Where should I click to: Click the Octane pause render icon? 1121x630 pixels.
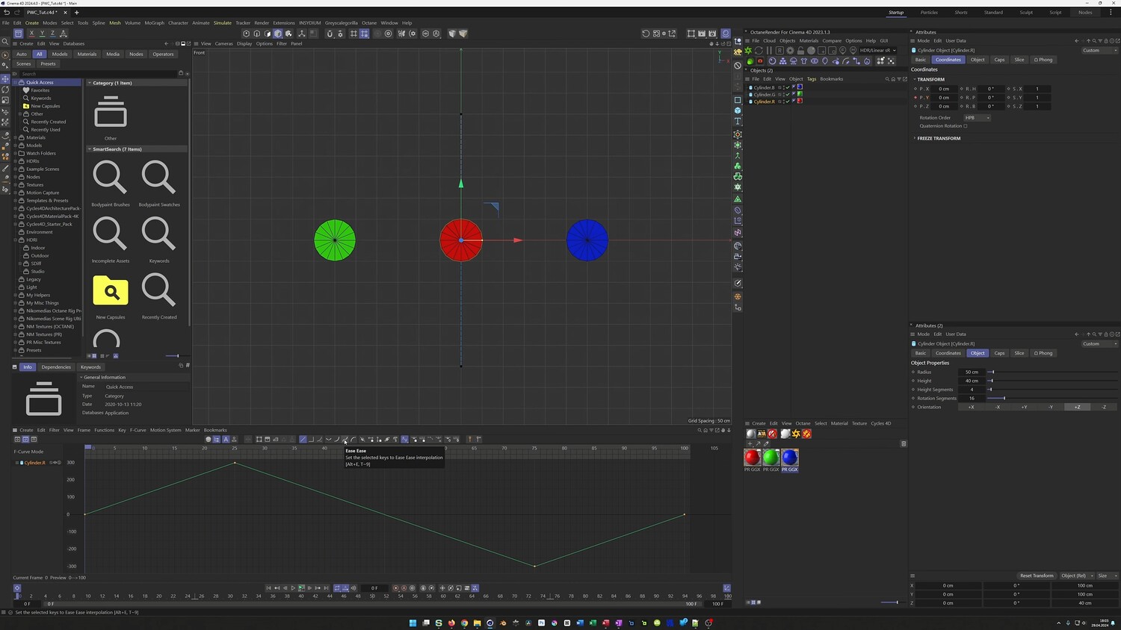(x=769, y=51)
